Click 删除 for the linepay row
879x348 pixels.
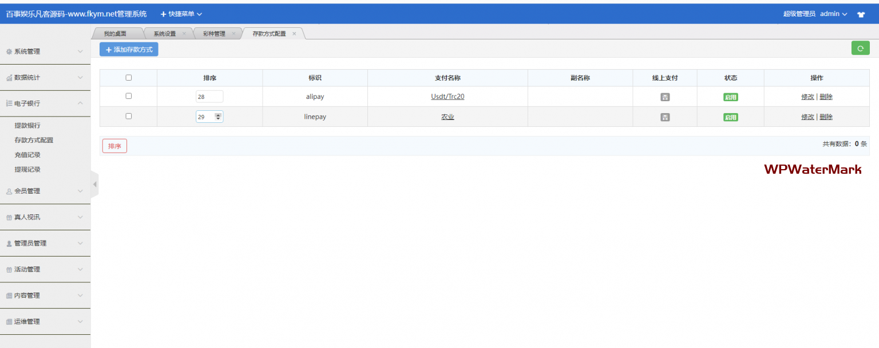point(826,117)
